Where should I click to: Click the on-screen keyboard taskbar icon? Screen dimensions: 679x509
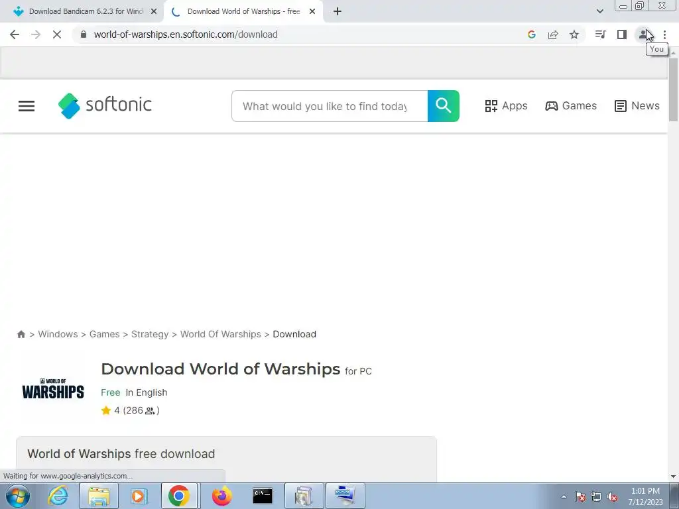click(x=345, y=496)
